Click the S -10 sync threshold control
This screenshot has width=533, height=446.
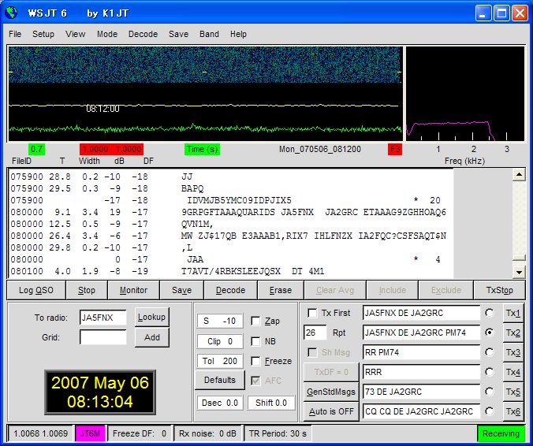tap(220, 321)
